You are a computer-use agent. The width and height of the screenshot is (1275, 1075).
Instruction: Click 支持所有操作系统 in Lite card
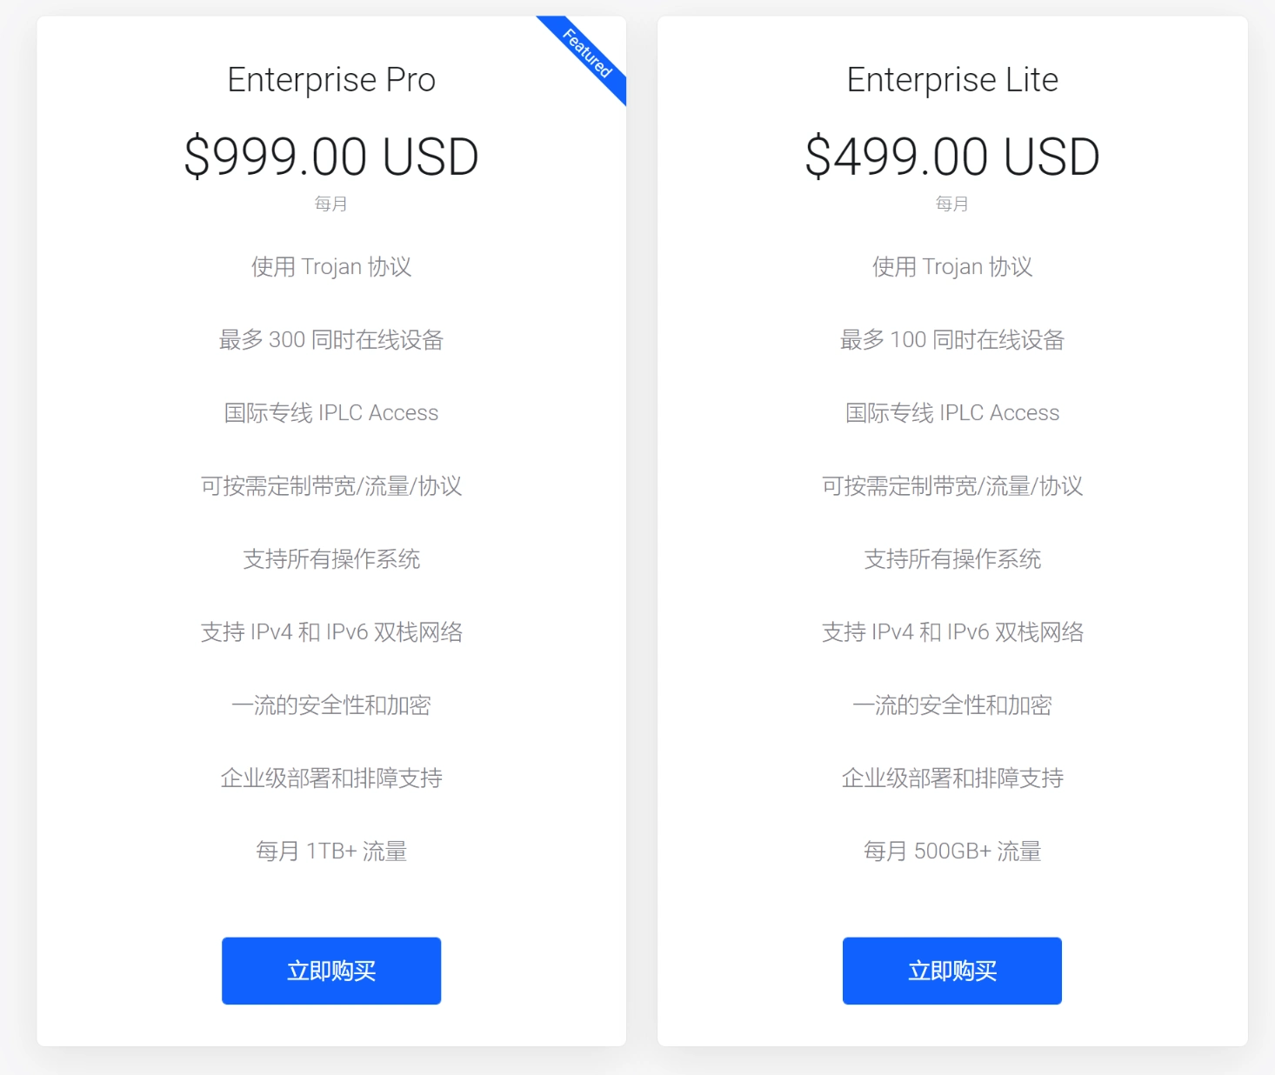click(951, 559)
